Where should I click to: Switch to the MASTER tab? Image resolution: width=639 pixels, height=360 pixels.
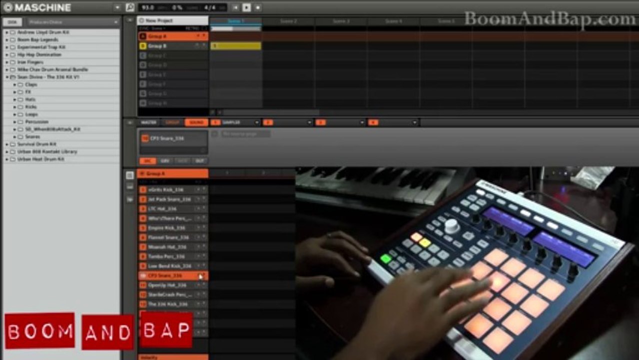point(148,122)
